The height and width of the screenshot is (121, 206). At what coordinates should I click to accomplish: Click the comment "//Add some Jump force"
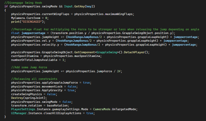[x=29, y=67]
